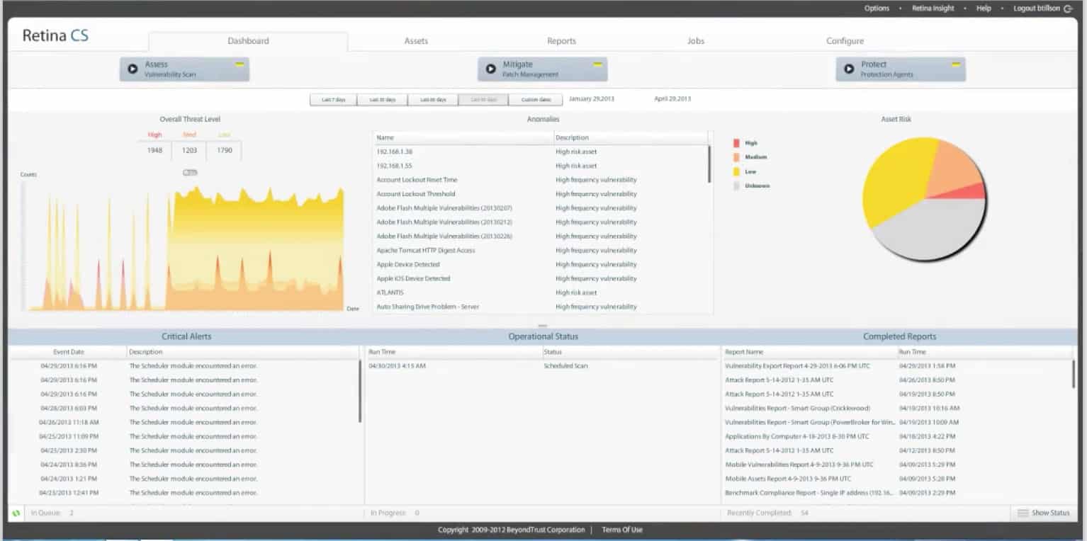The height and width of the screenshot is (541, 1087).
Task: Click the play icon on the Assess tile
Action: [133, 69]
